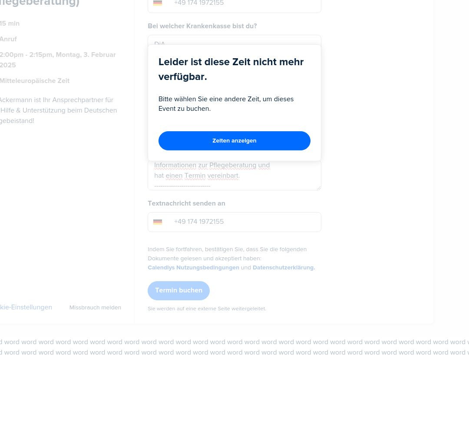
Task: Grab the textarea resize handle corner
Action: tap(319, 188)
